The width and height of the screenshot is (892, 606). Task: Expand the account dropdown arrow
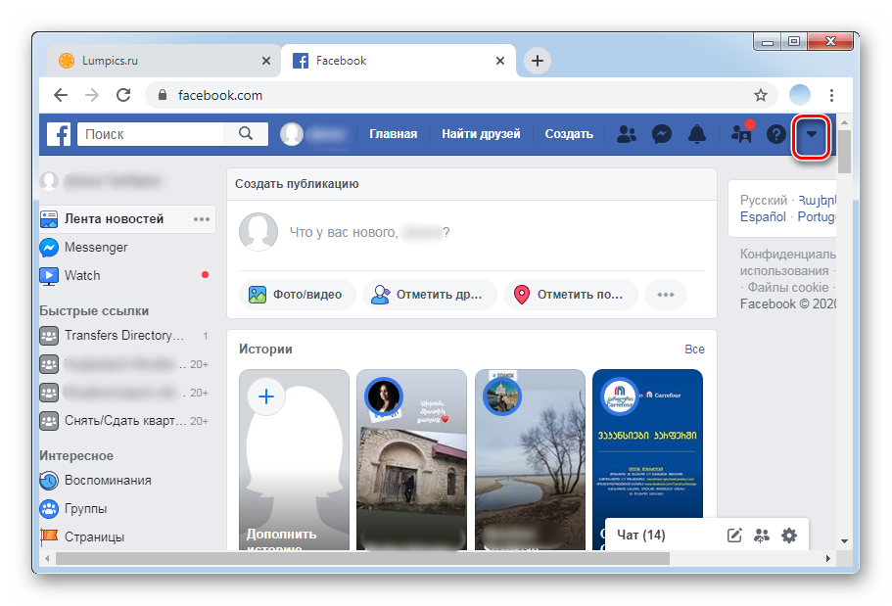pyautogui.click(x=811, y=135)
